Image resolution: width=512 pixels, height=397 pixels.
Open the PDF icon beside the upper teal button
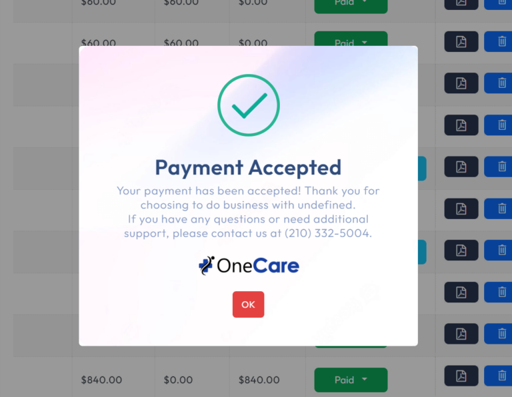(x=461, y=167)
